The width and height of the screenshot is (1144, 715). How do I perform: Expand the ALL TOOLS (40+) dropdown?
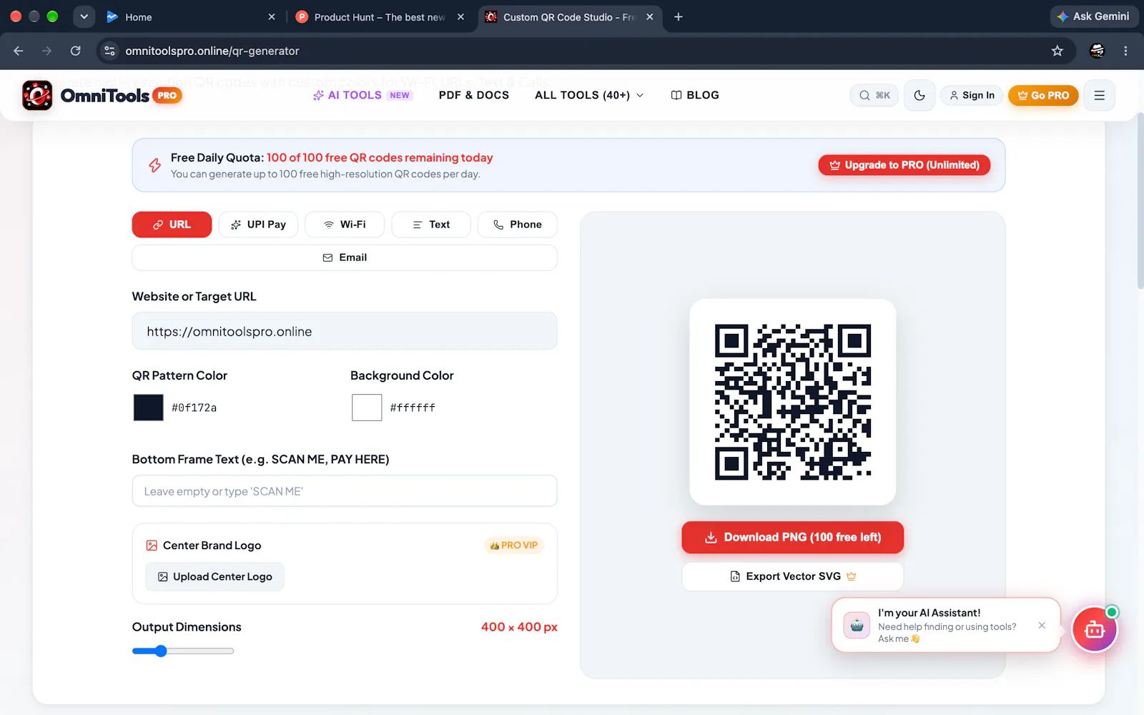(589, 95)
